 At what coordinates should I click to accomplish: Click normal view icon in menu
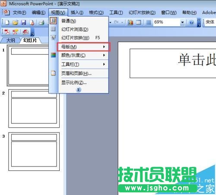(53, 21)
